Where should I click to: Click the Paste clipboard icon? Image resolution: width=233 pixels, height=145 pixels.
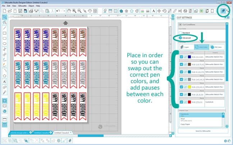coord(47,11)
